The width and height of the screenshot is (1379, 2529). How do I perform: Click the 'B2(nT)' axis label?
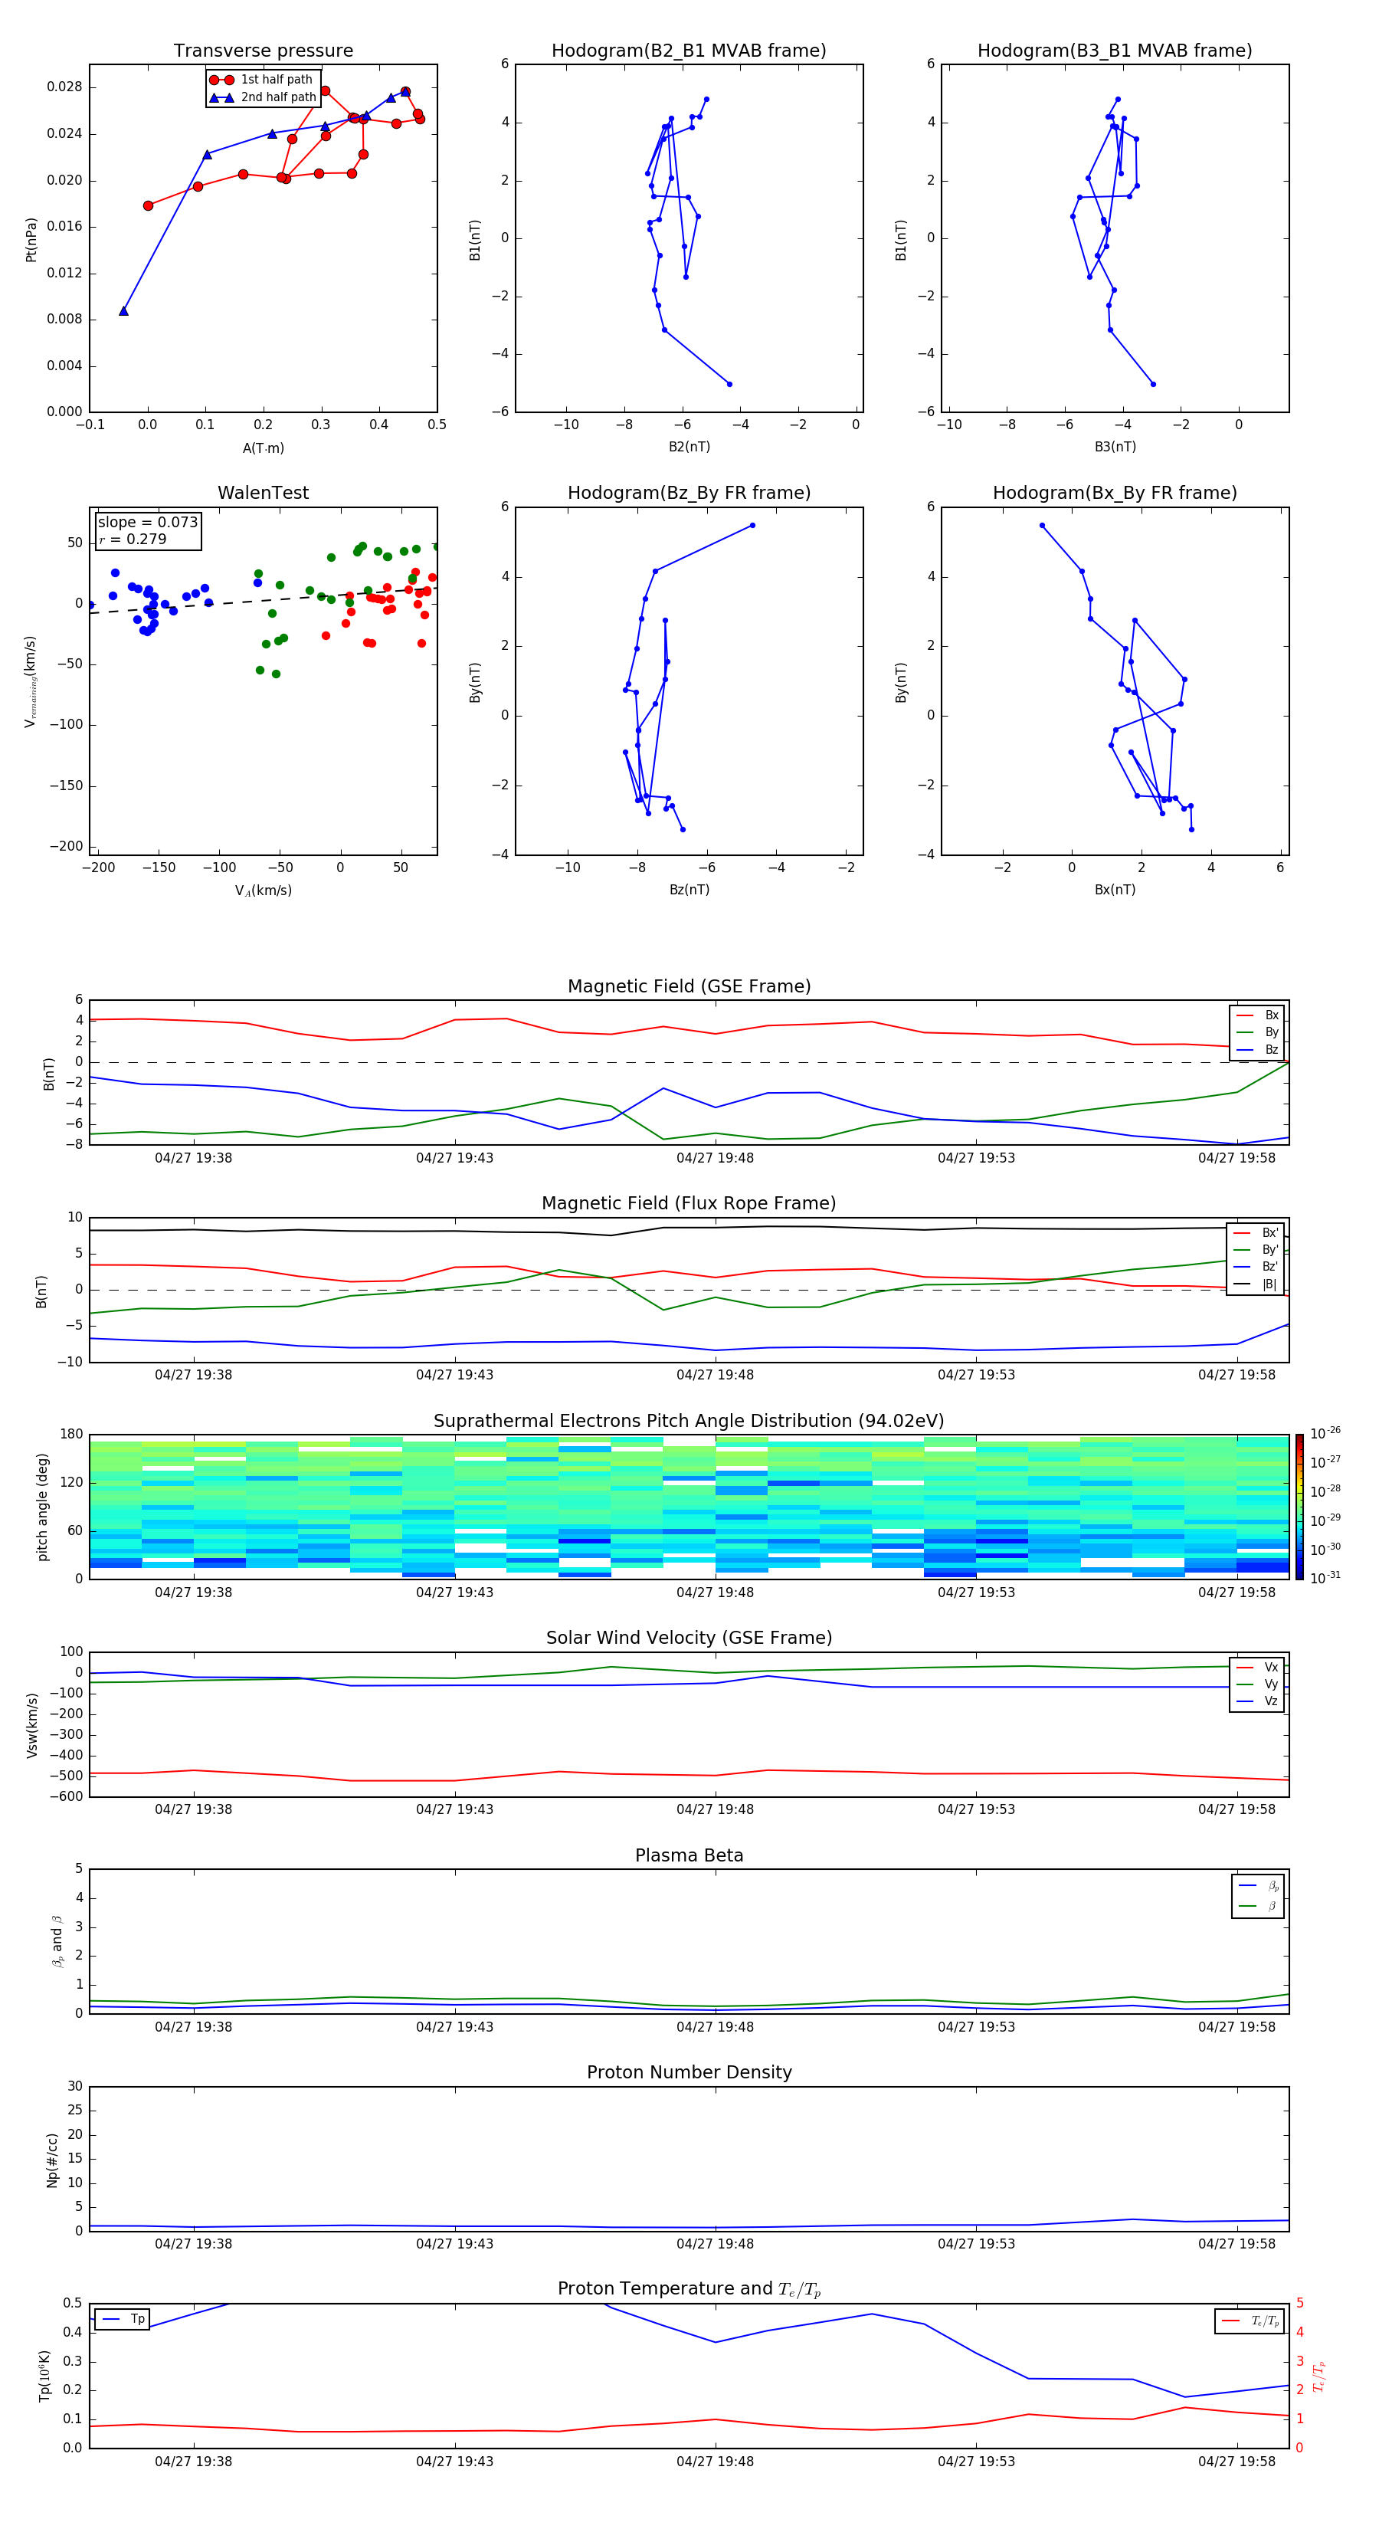click(x=689, y=447)
